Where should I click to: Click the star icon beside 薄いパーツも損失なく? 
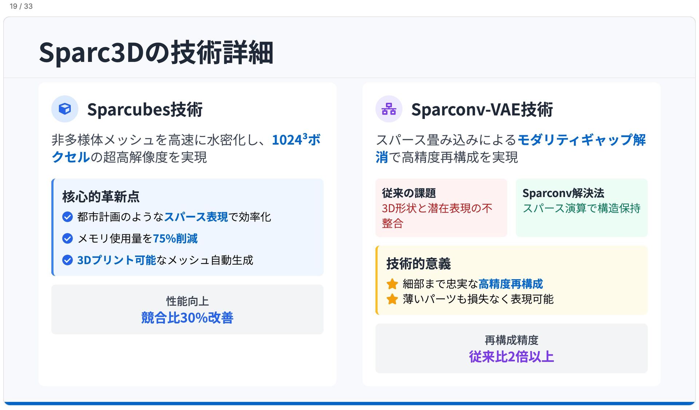click(x=392, y=299)
